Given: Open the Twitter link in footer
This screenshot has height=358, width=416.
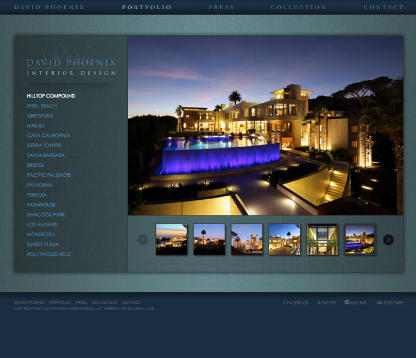Looking at the screenshot, I should coord(326,303).
